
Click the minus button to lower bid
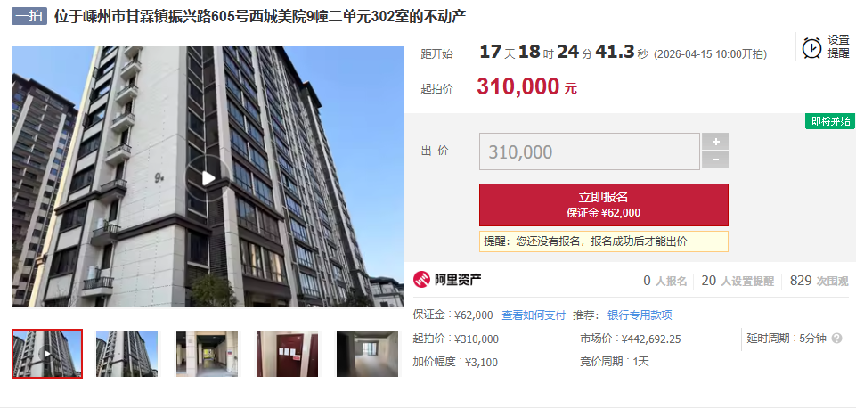point(715,160)
